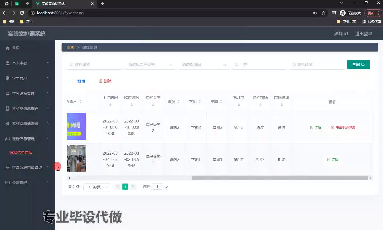Click the 查询 search button
This screenshot has height=230, width=383.
coord(358,64)
